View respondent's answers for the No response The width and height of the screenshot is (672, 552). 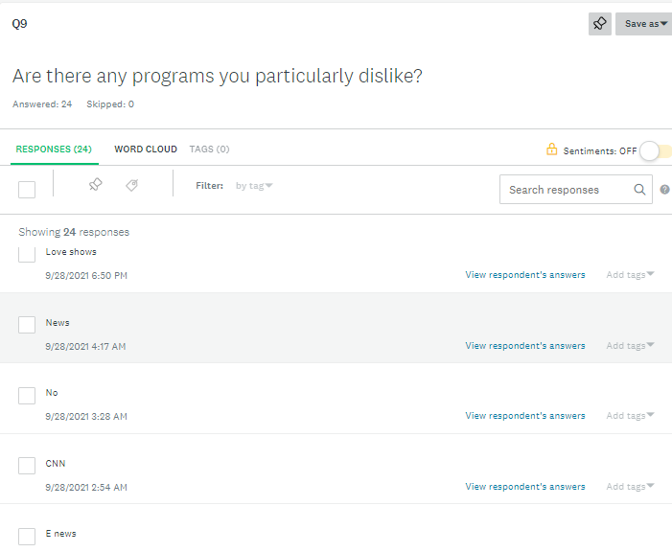(x=524, y=416)
